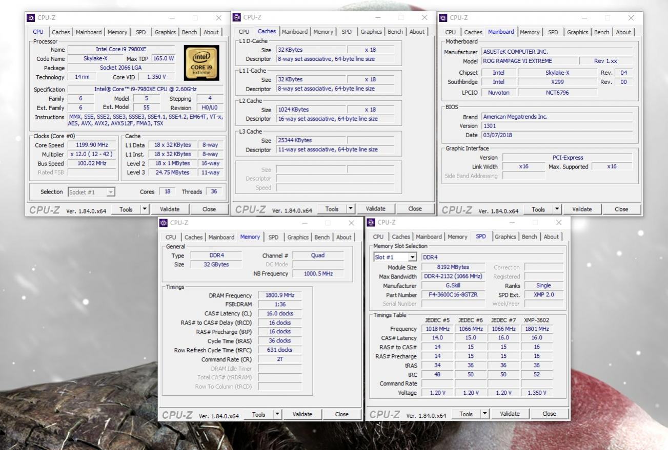Click the Tools button in the Memory window
This screenshot has height=450, width=668.
[x=259, y=414]
